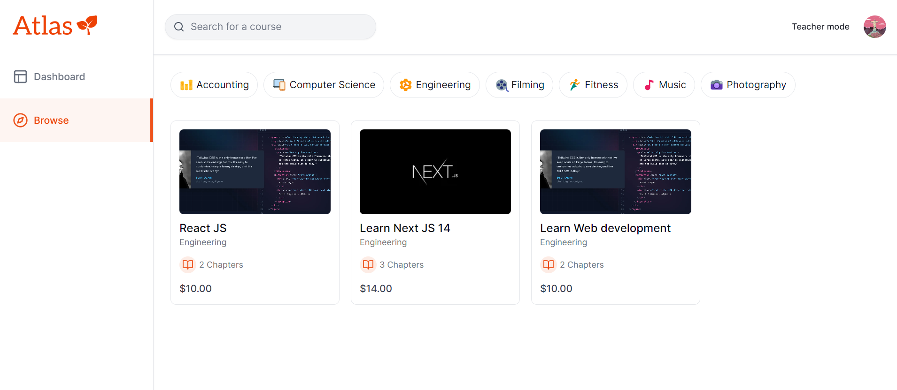The height and width of the screenshot is (390, 897).
Task: Open the React JS course thumbnail
Action: pyautogui.click(x=255, y=172)
